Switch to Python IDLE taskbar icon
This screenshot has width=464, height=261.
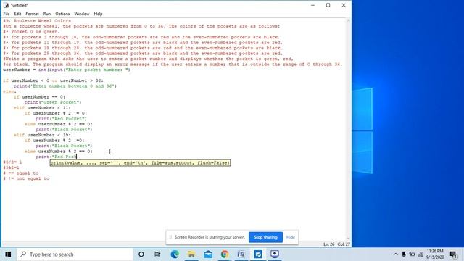click(241, 254)
